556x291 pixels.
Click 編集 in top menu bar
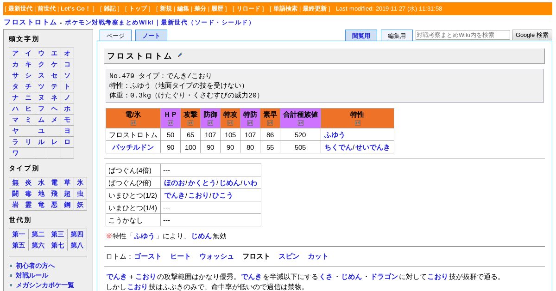(x=183, y=9)
